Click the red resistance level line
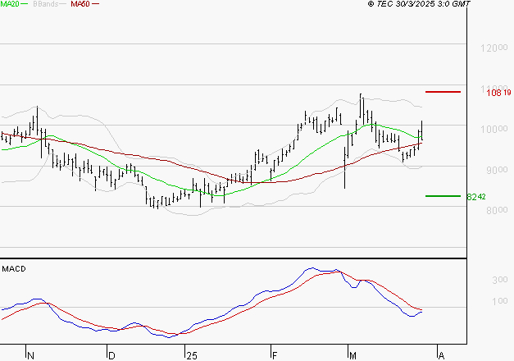Image resolution: width=514 pixels, height=361 pixels. [443, 92]
